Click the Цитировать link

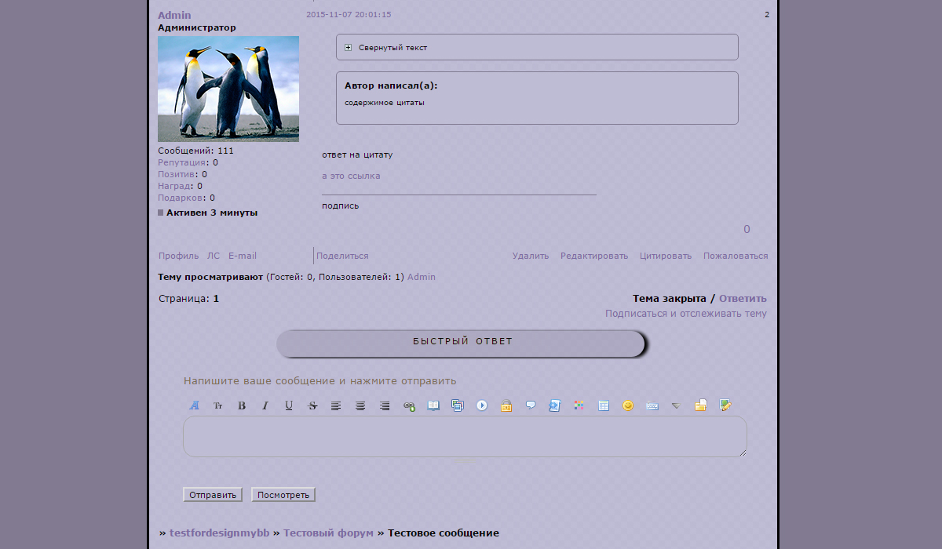(666, 256)
